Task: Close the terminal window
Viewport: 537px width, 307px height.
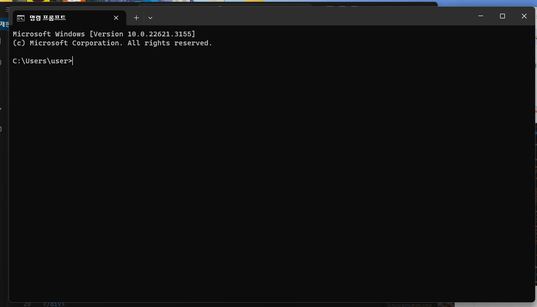Action: 524,16
